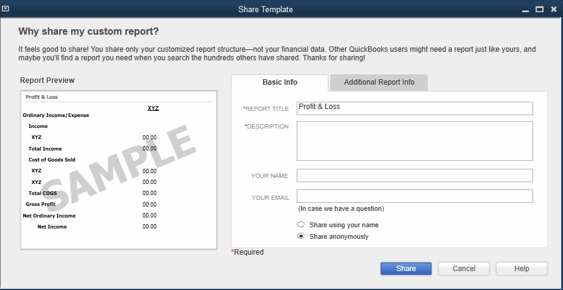Focus the Description text box

(x=415, y=141)
